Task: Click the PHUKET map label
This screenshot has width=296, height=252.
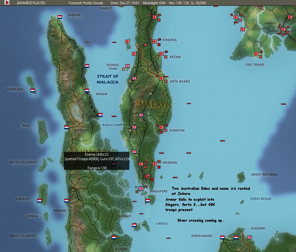Action: point(106,8)
